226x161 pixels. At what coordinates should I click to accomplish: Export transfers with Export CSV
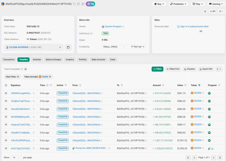click(x=206, y=69)
